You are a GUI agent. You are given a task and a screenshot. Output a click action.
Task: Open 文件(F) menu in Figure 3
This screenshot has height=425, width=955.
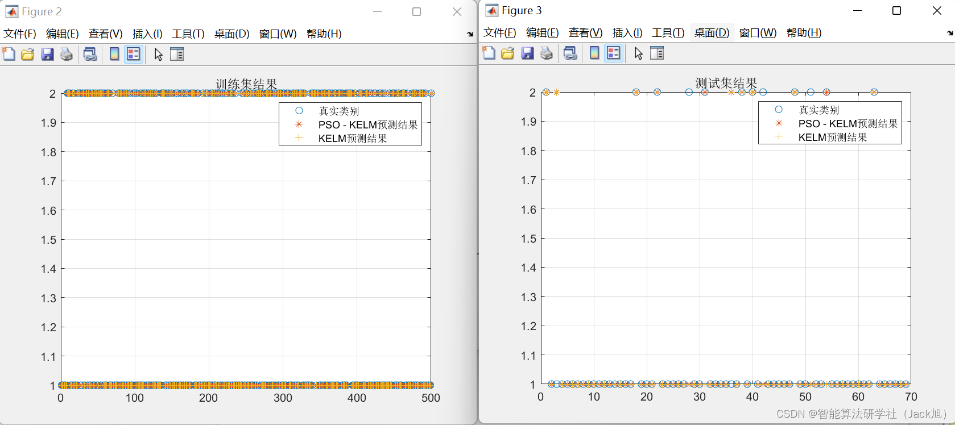coord(500,32)
